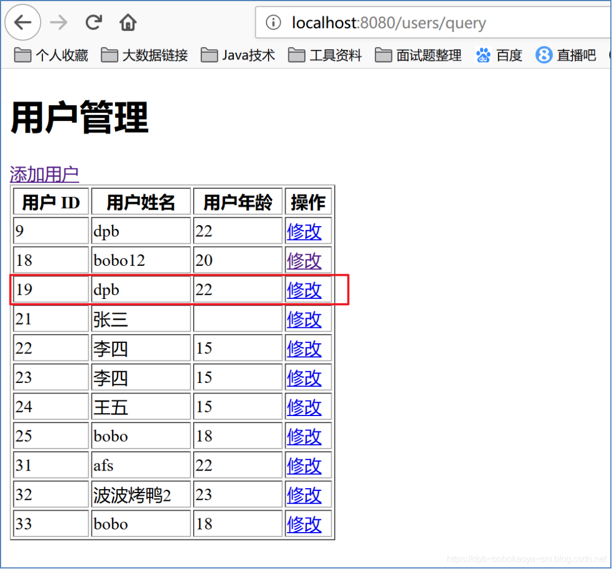
Task: Select the ID cell 21
Action: pos(51,319)
